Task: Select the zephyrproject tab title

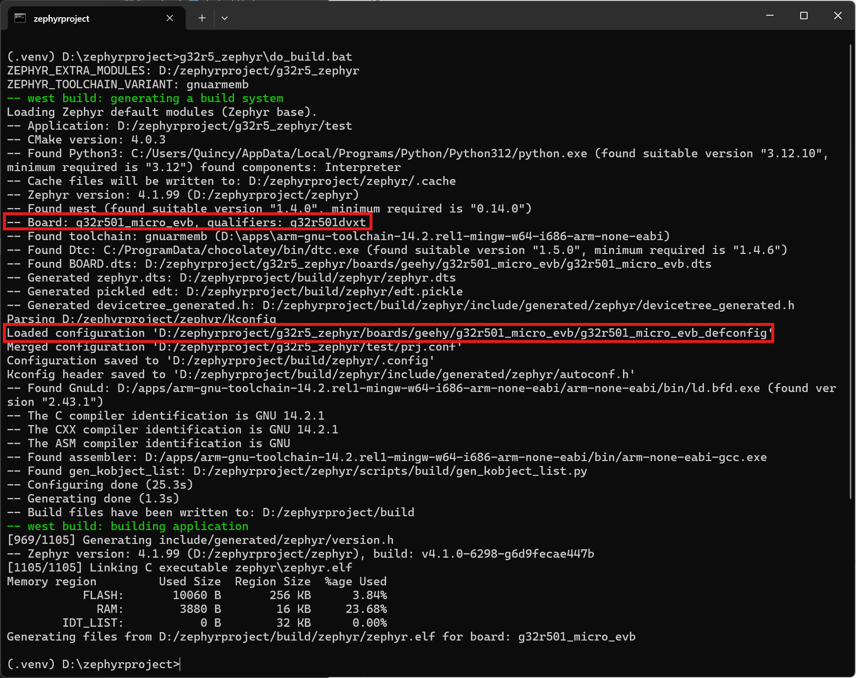Action: 61,19
